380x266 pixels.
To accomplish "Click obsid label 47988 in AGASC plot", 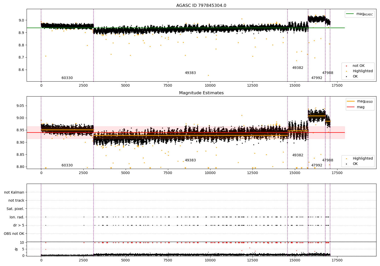I will point(328,73).
